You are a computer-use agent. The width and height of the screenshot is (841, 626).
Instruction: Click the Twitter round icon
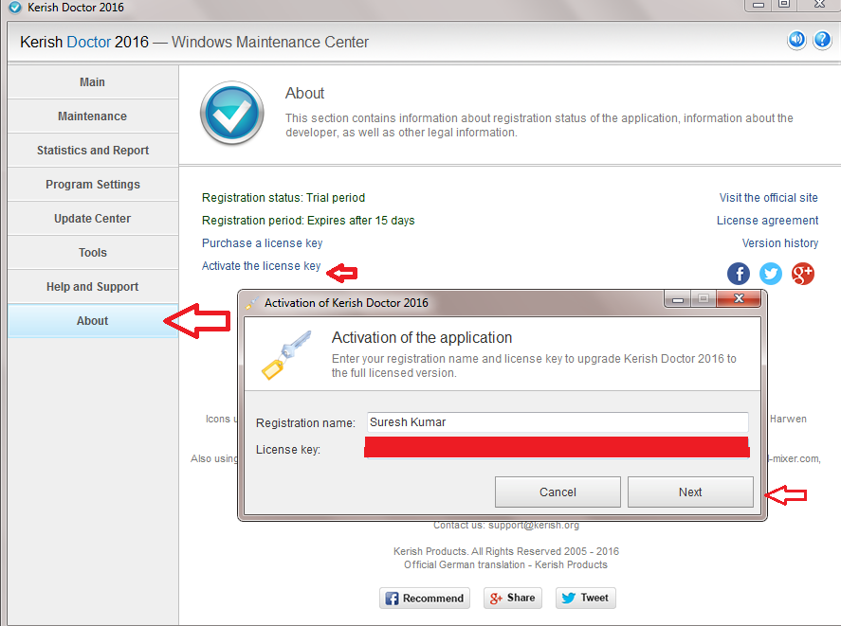[770, 274]
